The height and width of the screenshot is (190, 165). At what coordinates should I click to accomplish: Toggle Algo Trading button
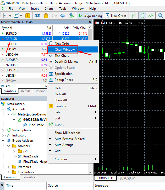pyautogui.click(x=90, y=16)
